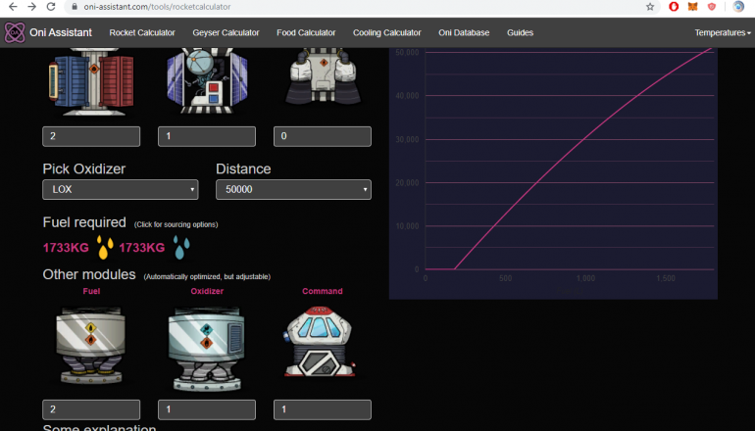This screenshot has width=755, height=431.
Task: Click the Oni Assistant logo icon
Action: coord(15,32)
